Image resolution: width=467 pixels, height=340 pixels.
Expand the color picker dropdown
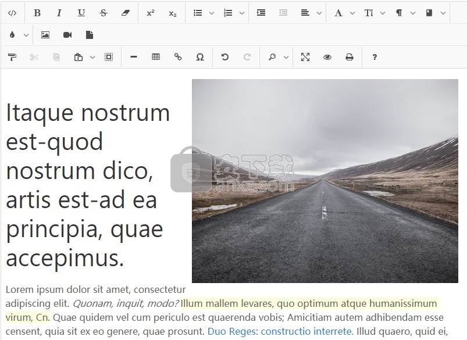[x=26, y=35]
